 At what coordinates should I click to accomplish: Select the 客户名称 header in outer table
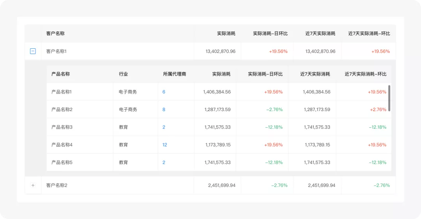click(55, 34)
